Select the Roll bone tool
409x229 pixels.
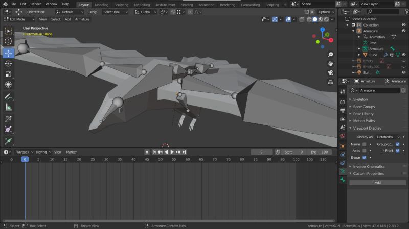pos(8,119)
